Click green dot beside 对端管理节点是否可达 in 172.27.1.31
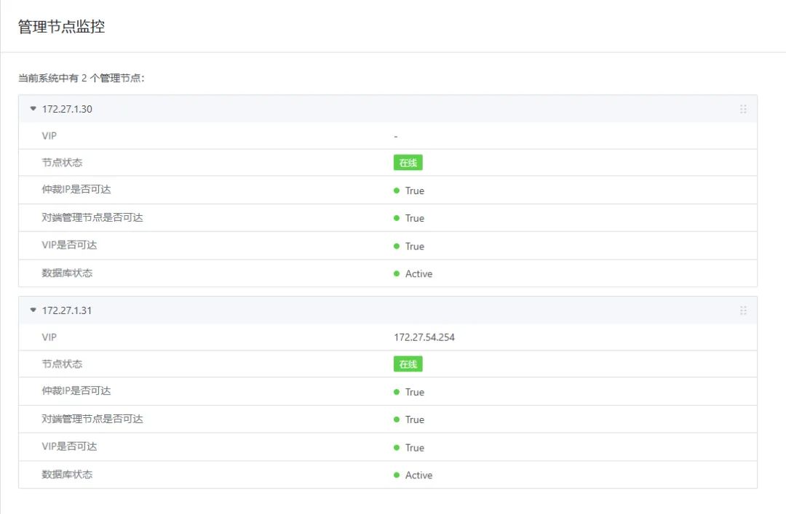This screenshot has width=786, height=514. click(x=397, y=419)
